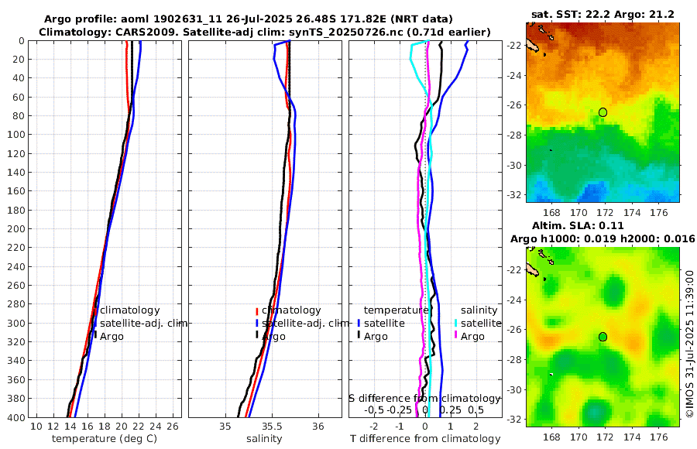Click the Argo float marker on the SST map
The height and width of the screenshot is (449, 697).
coord(603,112)
